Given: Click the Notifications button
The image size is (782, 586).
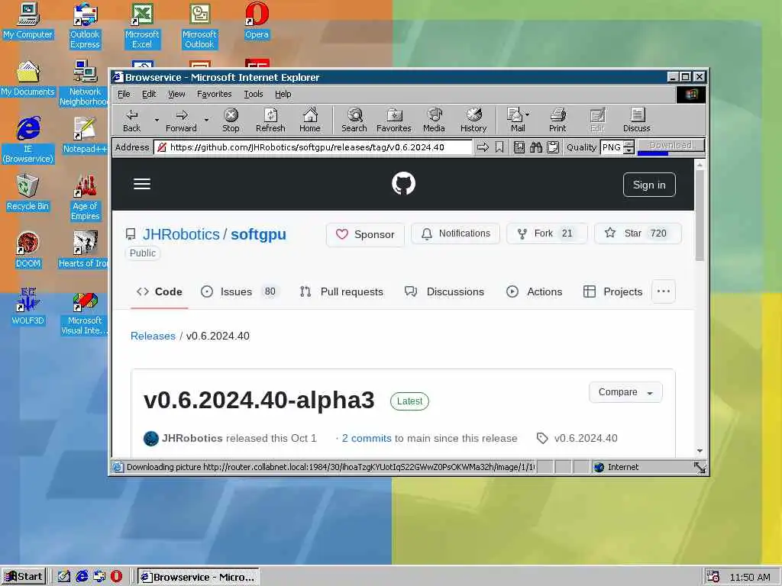Looking at the screenshot, I should [455, 233].
